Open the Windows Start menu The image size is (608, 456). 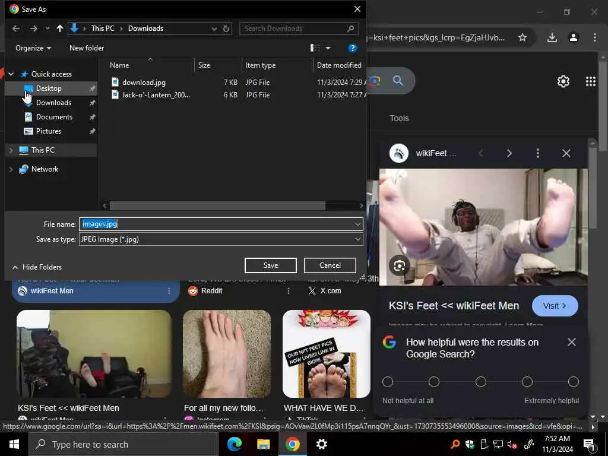point(14,444)
